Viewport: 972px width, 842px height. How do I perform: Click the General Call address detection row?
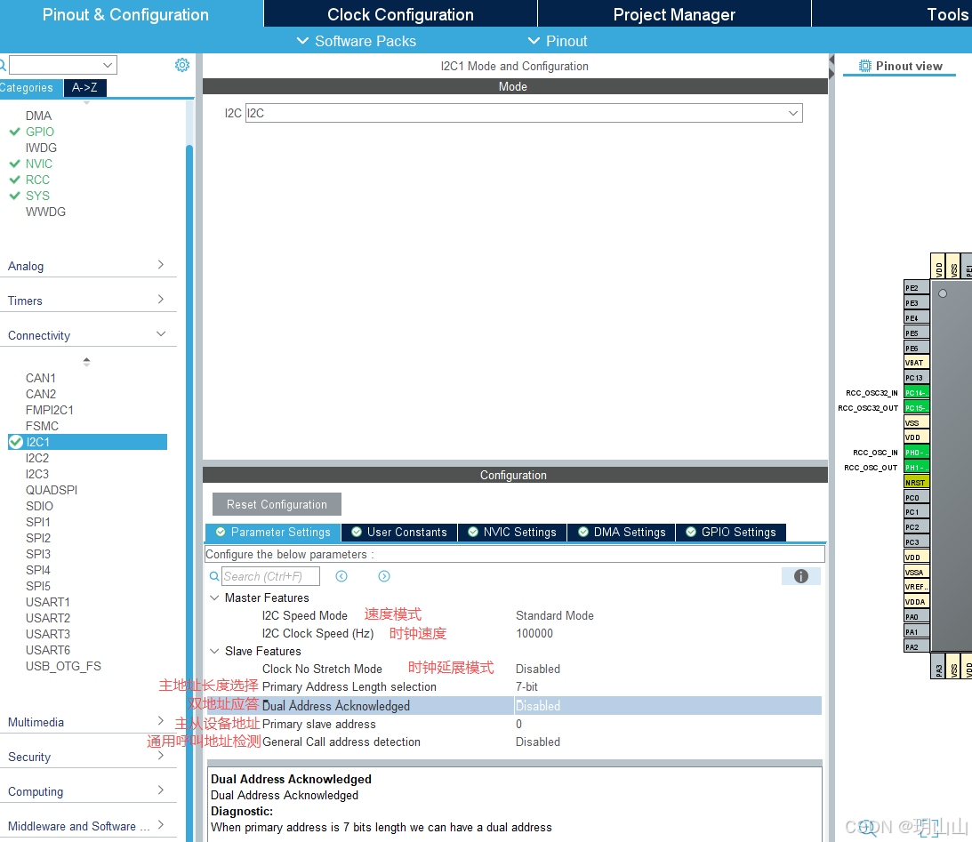[x=514, y=742]
